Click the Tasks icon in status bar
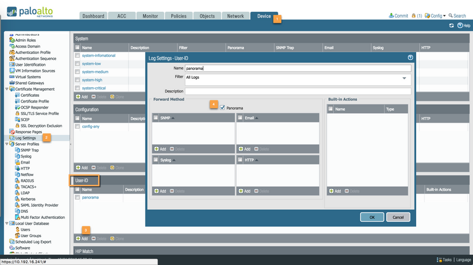473x265 pixels. 439,260
